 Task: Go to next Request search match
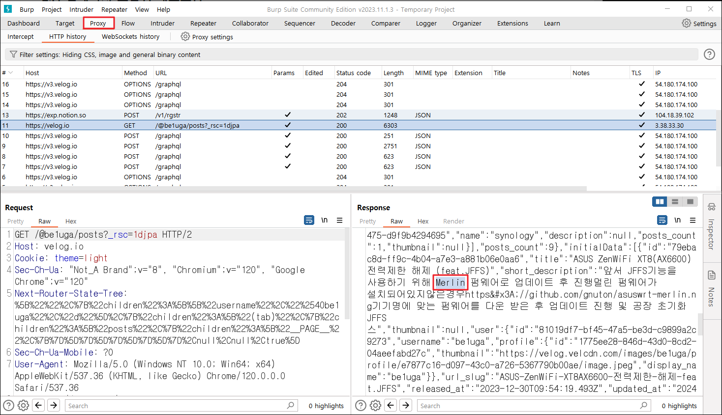tap(54, 405)
